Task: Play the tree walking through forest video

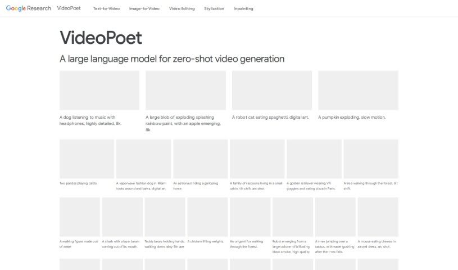Action: (371, 159)
